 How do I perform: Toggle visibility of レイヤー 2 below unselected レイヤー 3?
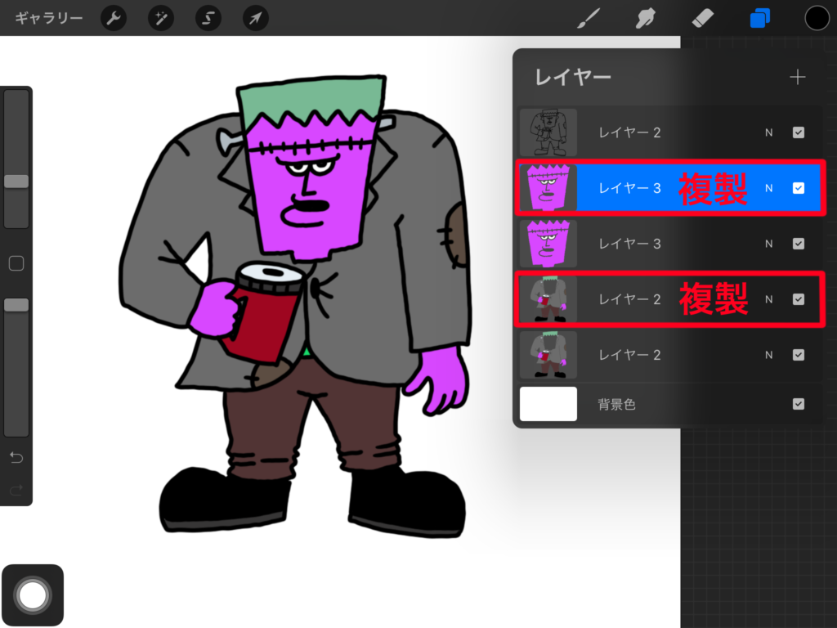point(798,299)
